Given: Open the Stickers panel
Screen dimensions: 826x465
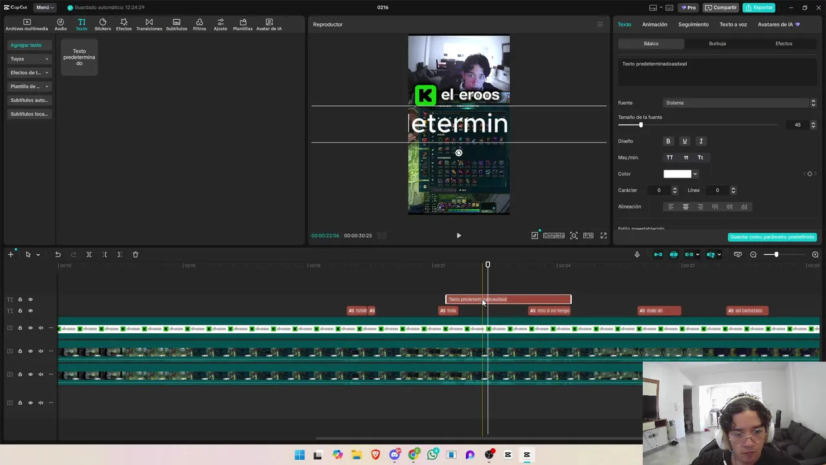Looking at the screenshot, I should [103, 25].
